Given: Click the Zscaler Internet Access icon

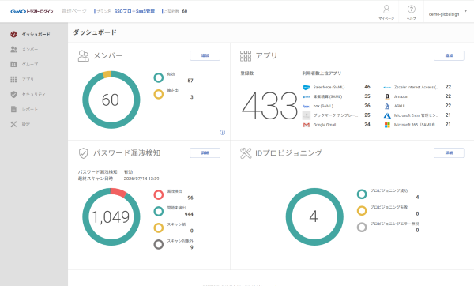Looking at the screenshot, I should [x=387, y=88].
